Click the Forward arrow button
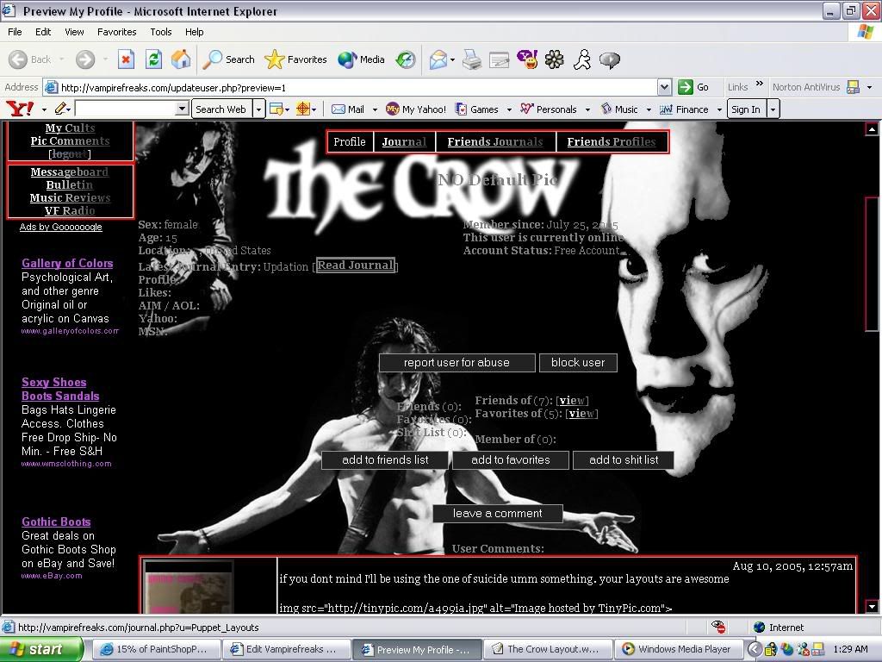The image size is (882, 662). coord(85,59)
